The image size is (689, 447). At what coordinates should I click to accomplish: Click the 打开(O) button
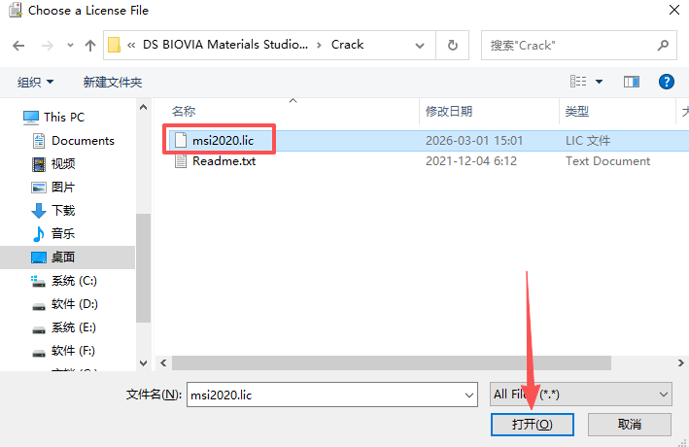coord(533,425)
